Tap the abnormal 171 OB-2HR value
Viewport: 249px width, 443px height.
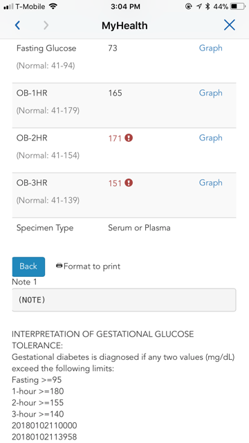click(x=115, y=138)
